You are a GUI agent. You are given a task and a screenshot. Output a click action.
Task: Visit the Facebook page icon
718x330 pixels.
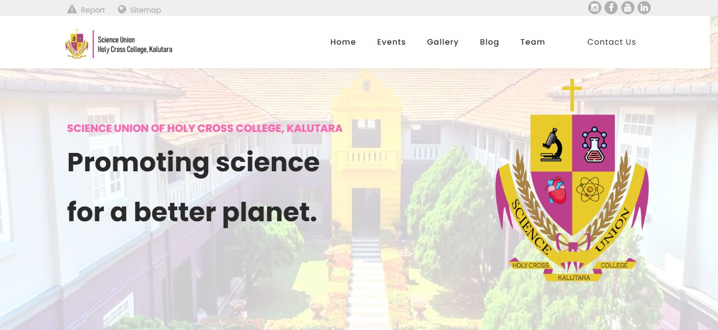611,7
